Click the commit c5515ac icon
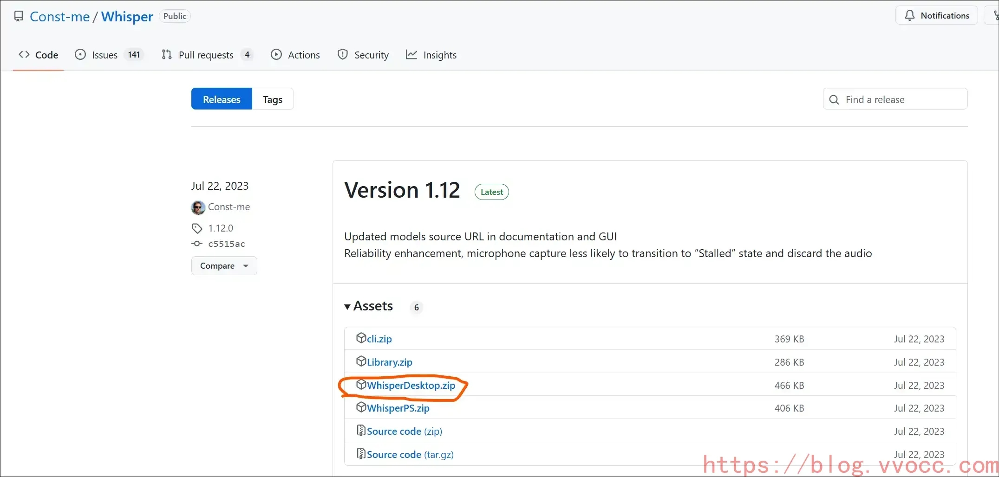The height and width of the screenshot is (477, 999). click(197, 244)
